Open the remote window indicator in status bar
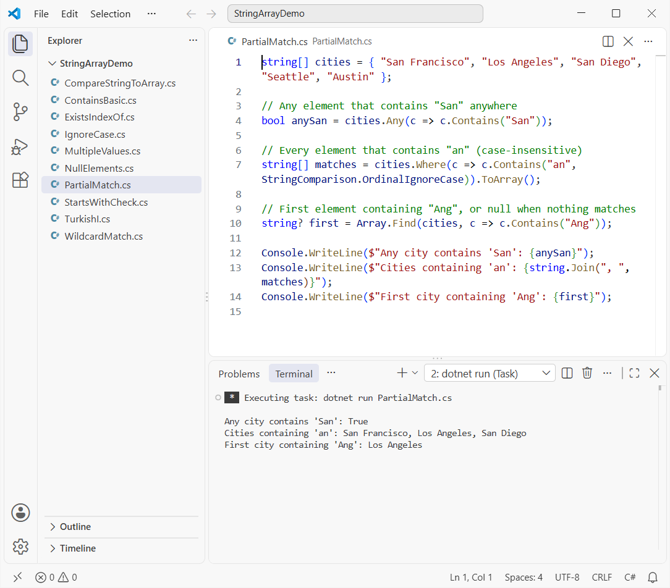This screenshot has height=588, width=670. pyautogui.click(x=17, y=577)
